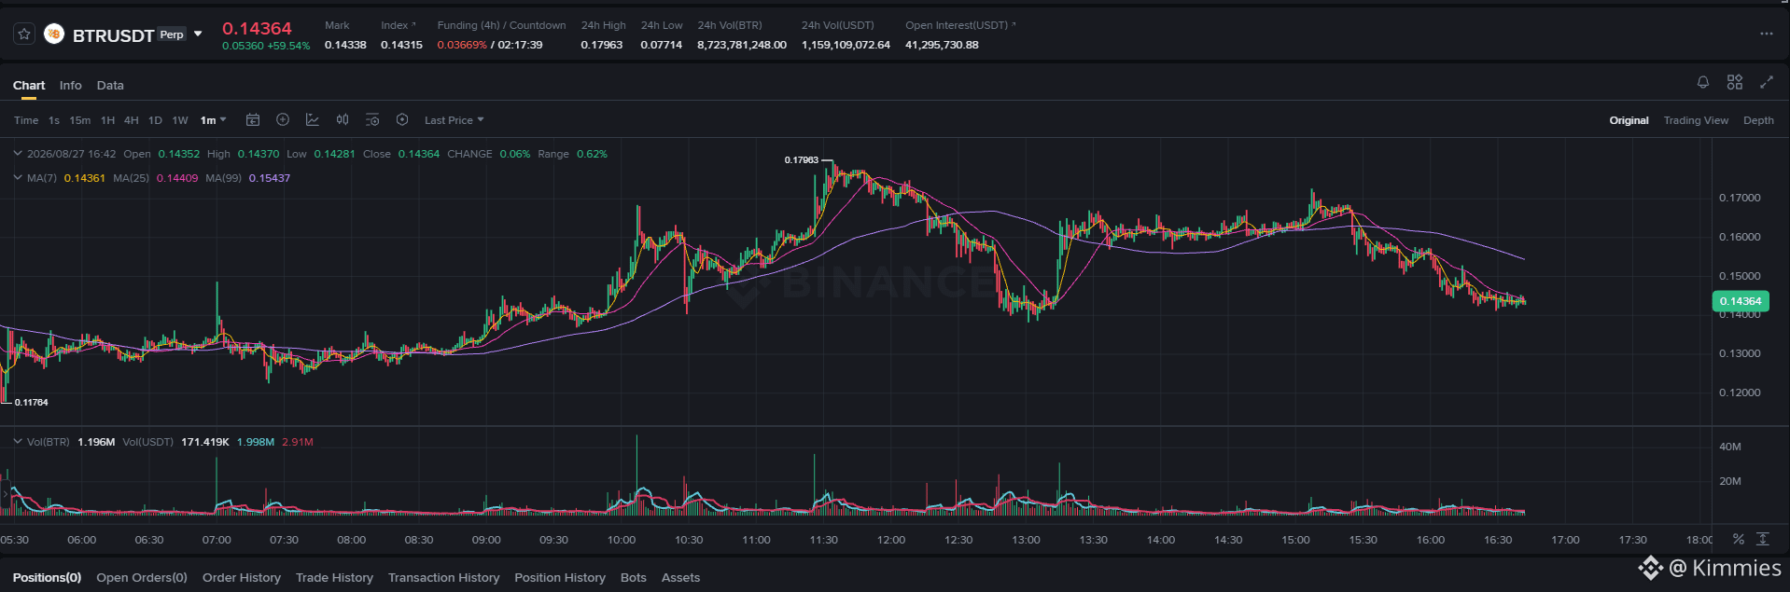The image size is (1790, 592).
Task: Select Original chart view
Action: coord(1629,120)
